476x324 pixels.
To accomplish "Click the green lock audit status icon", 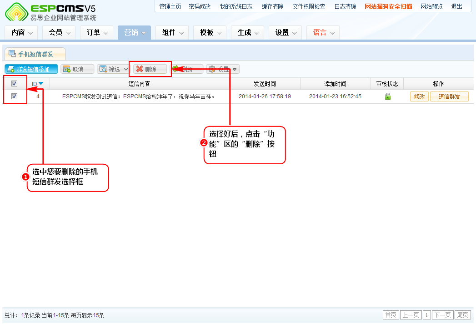I will point(387,96).
